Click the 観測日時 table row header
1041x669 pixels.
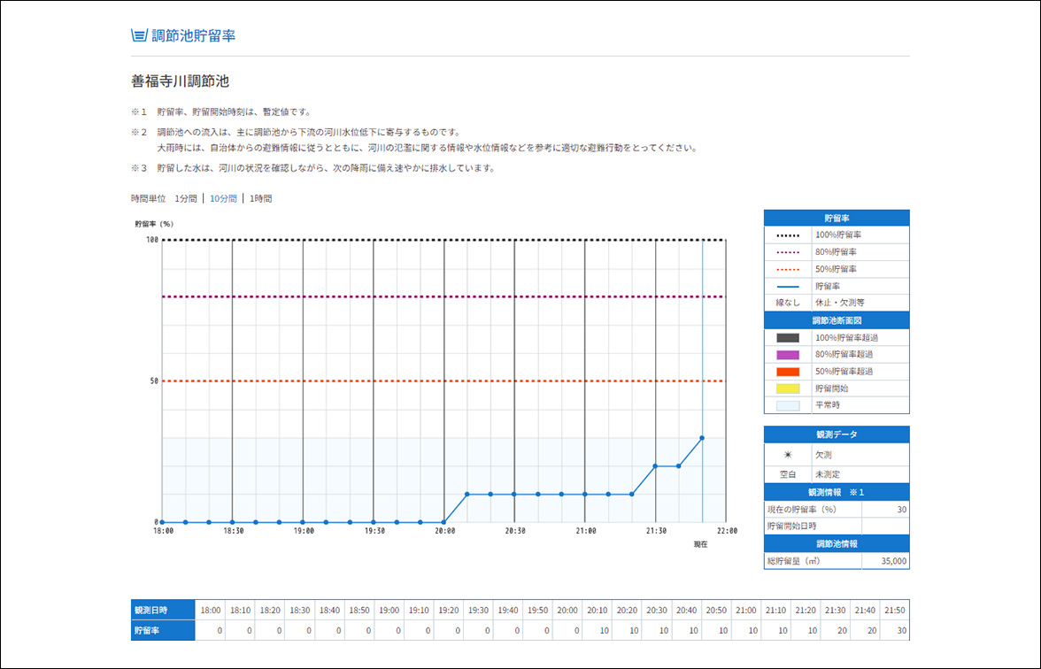[x=163, y=611]
